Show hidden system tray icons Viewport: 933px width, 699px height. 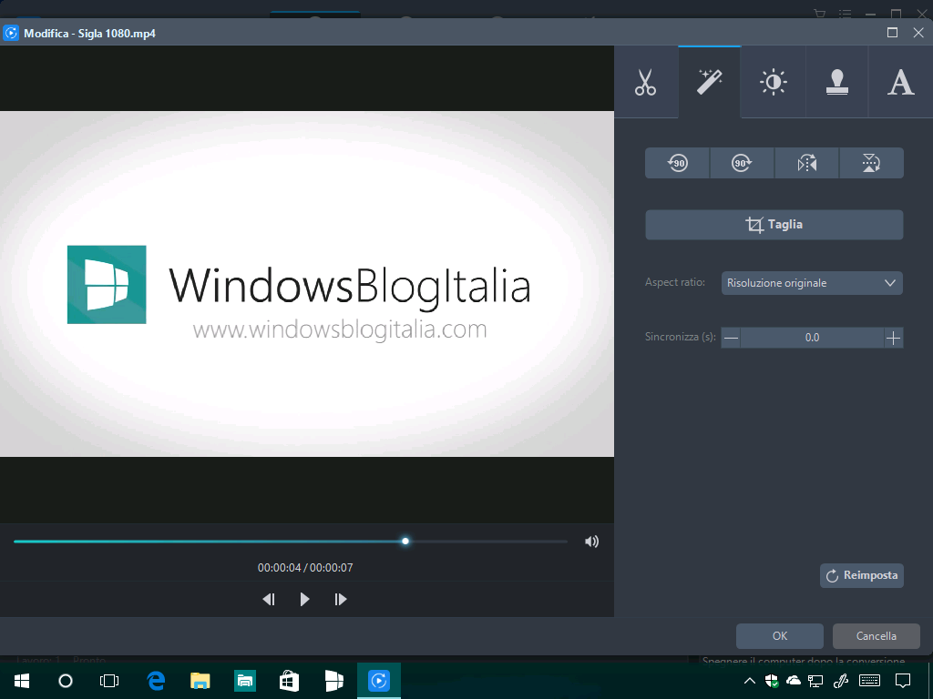pyautogui.click(x=750, y=681)
